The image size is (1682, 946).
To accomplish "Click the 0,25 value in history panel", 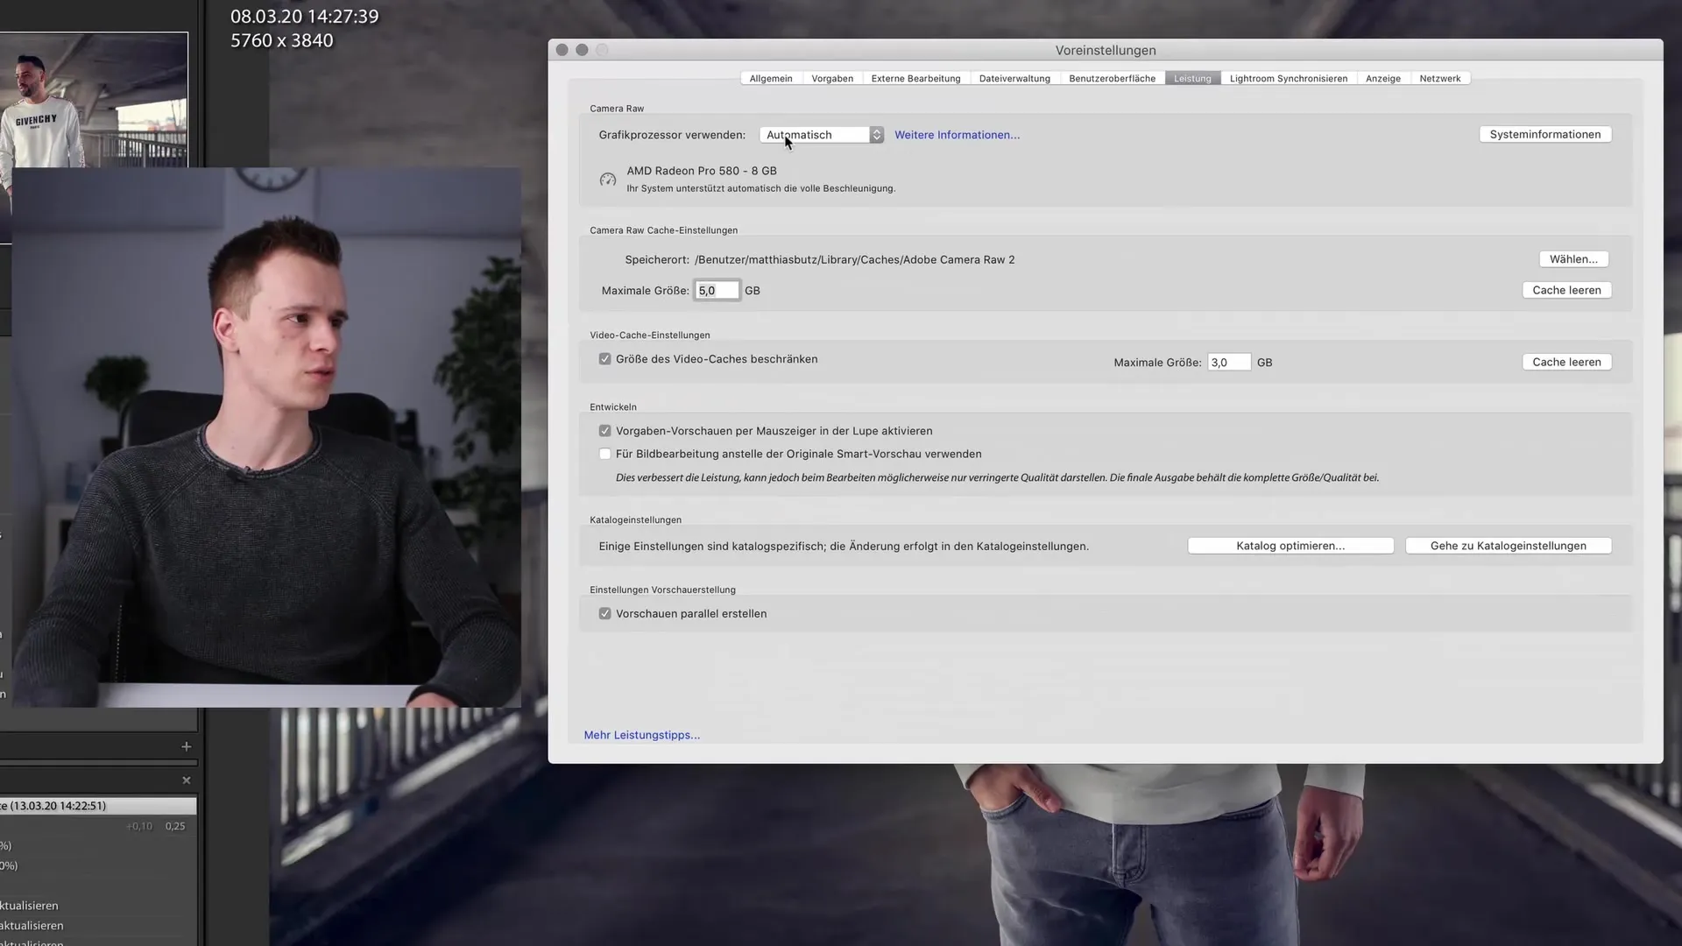I will (175, 826).
